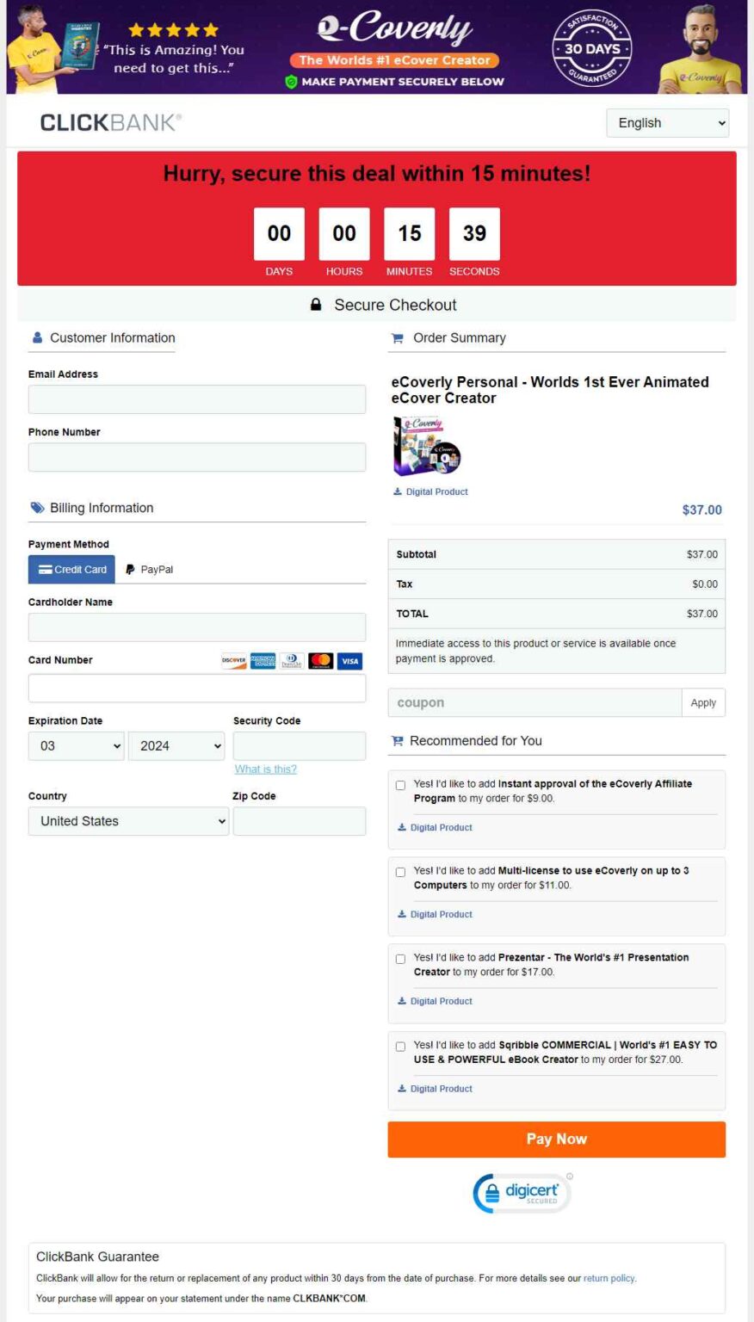This screenshot has width=754, height=1322.
Task: Click the Zip Code field
Action: [300, 821]
